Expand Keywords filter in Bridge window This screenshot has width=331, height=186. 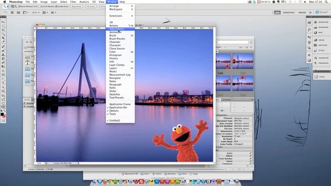(x=25, y=103)
